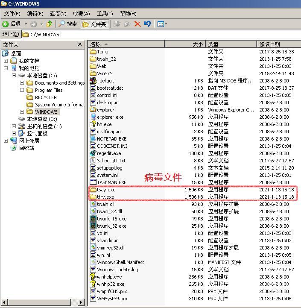This screenshot has height=308, width=301.
Task: Select the WinSxS folder icon
Action: click(x=93, y=73)
